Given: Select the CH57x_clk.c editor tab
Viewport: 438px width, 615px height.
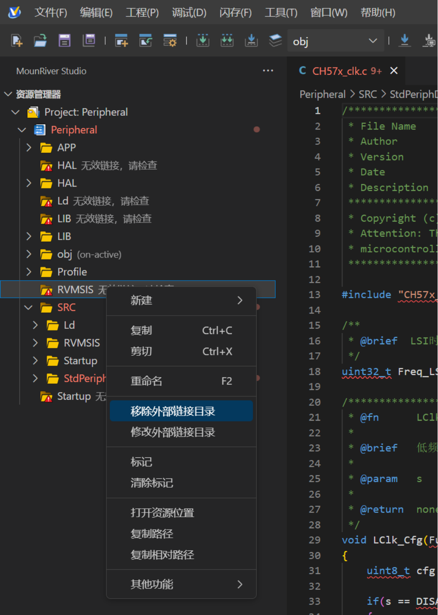Looking at the screenshot, I should pos(346,71).
